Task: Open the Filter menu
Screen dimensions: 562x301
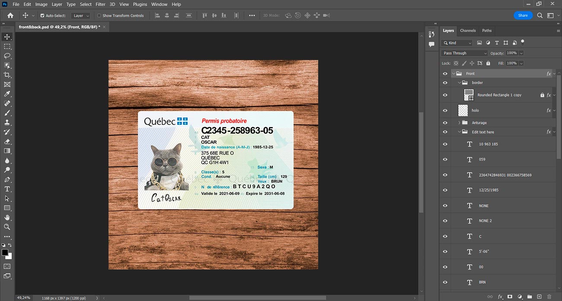Action: tap(100, 4)
